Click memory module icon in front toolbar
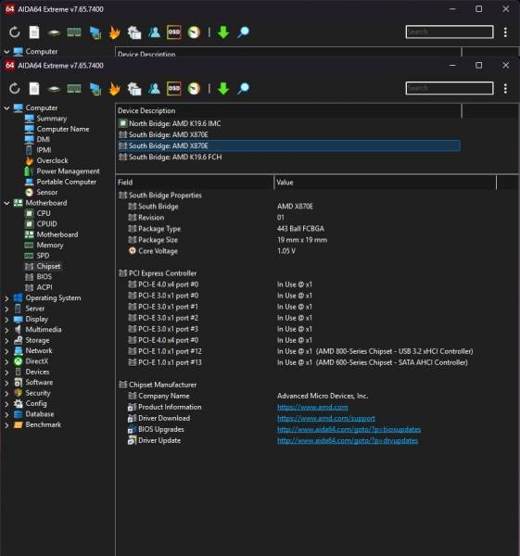This screenshot has height=556, width=520. point(74,89)
